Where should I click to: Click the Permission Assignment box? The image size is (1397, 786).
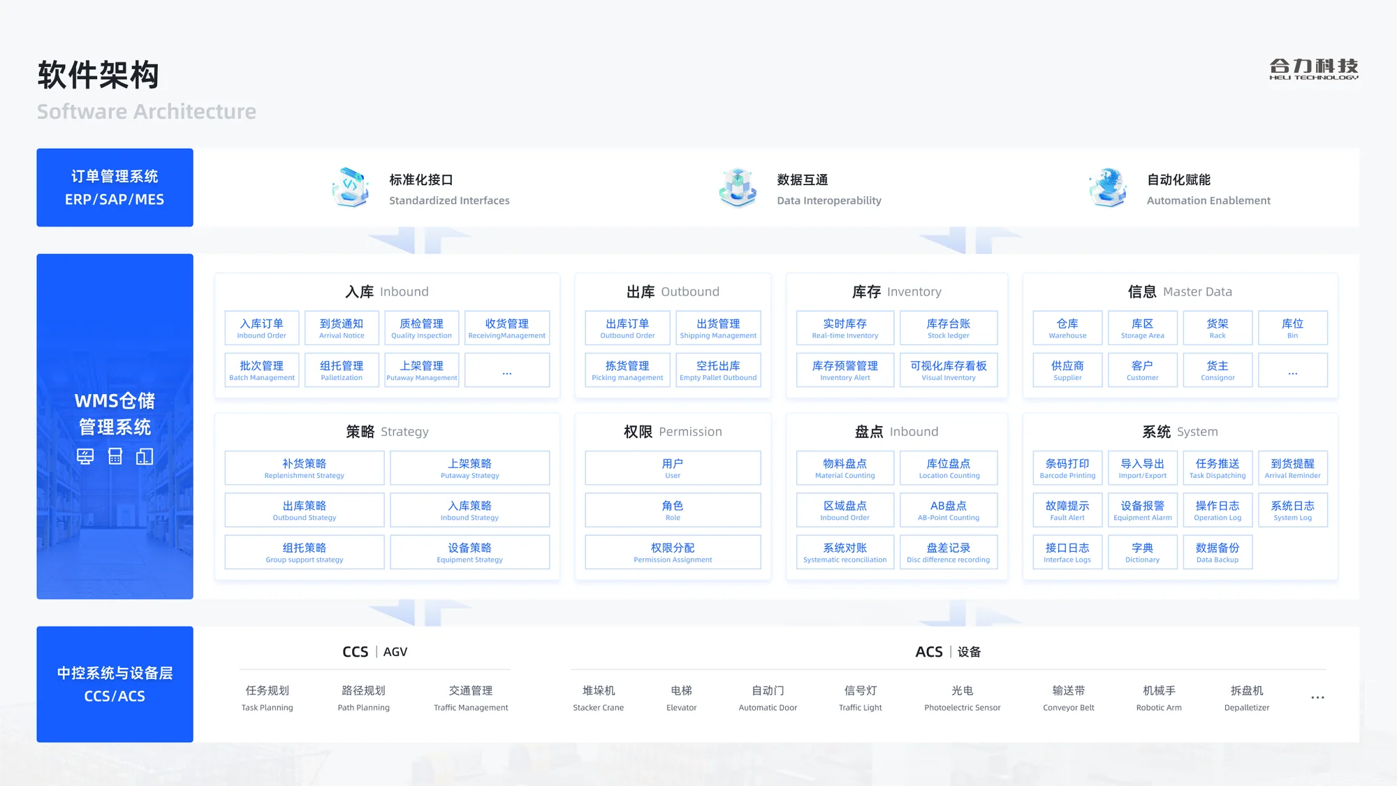(673, 552)
